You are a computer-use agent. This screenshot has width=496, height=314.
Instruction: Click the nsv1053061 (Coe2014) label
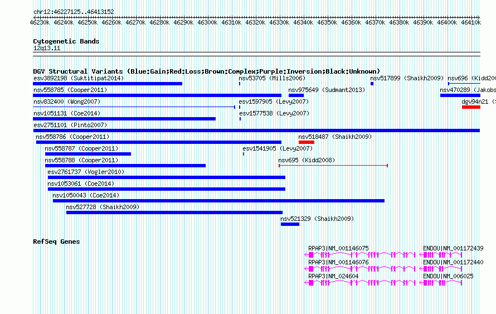tap(81, 183)
